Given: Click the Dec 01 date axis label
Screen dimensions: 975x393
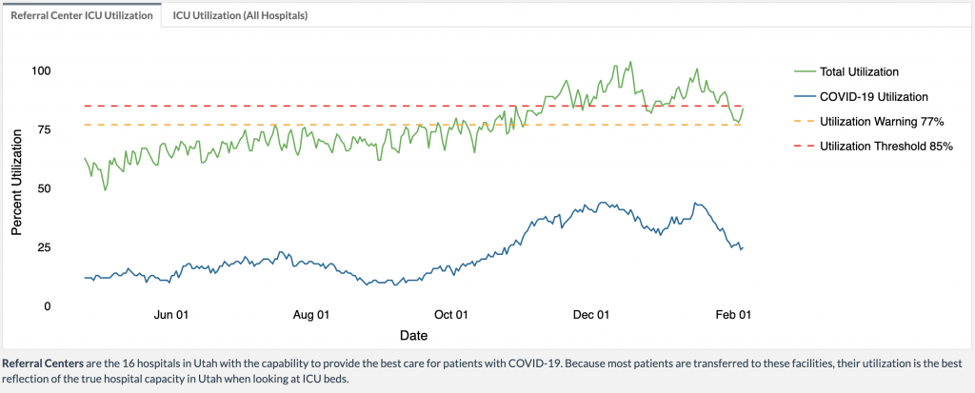Looking at the screenshot, I should pyautogui.click(x=591, y=315).
